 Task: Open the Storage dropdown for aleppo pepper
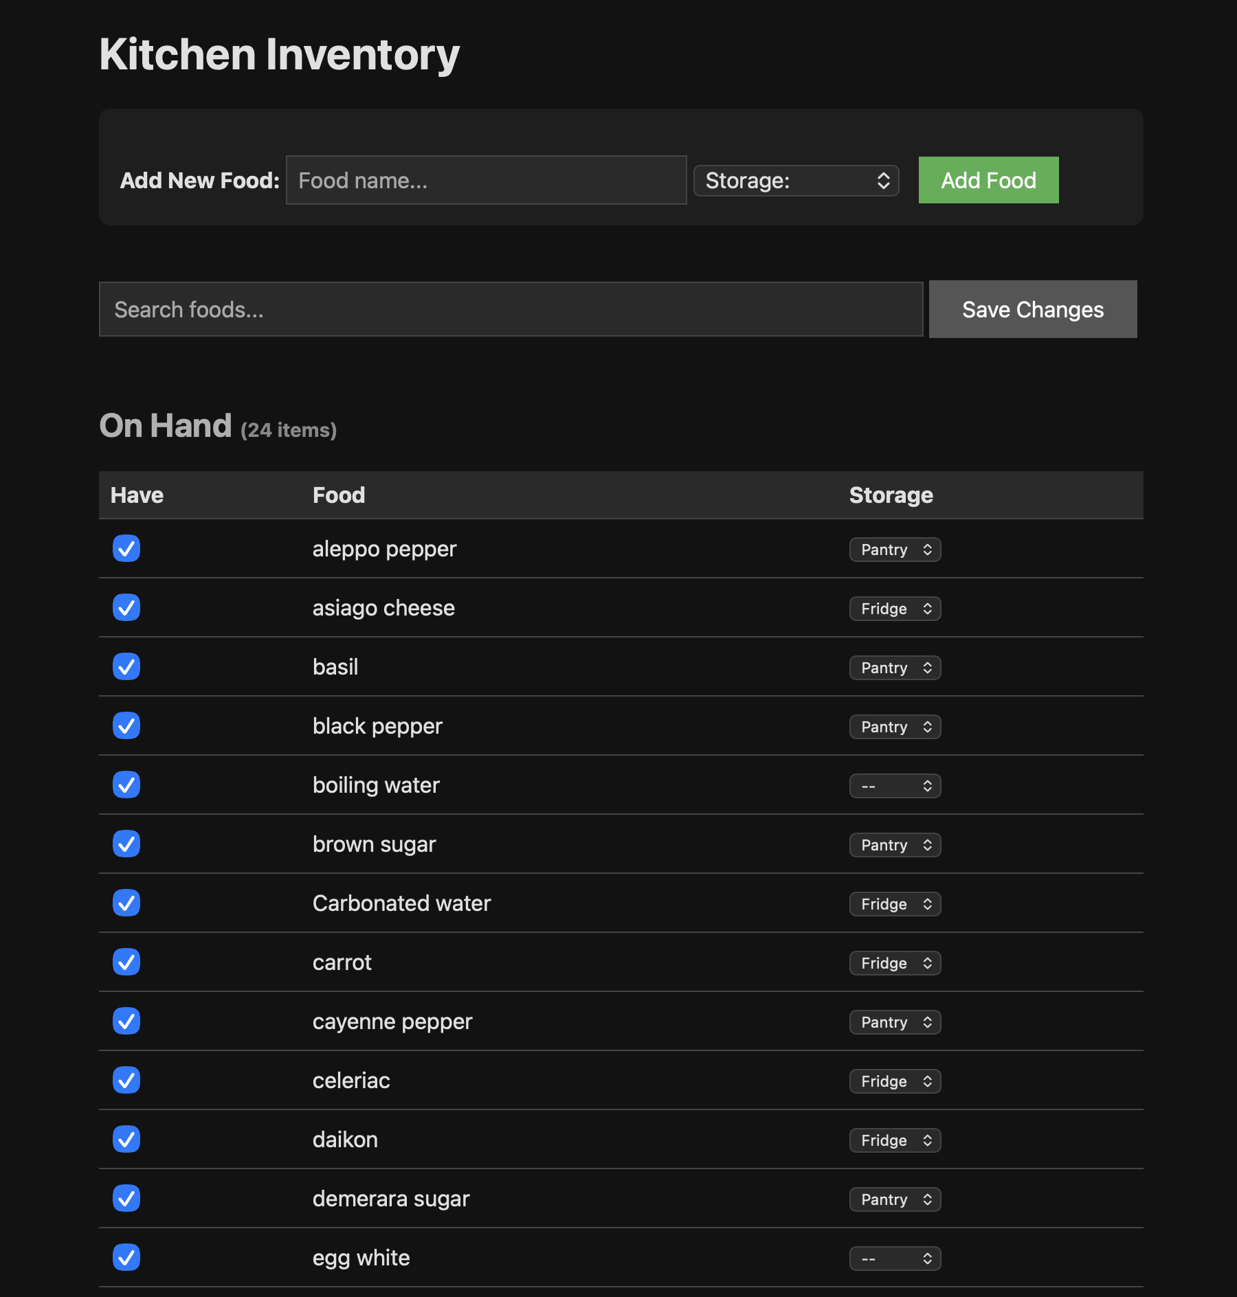[894, 549]
